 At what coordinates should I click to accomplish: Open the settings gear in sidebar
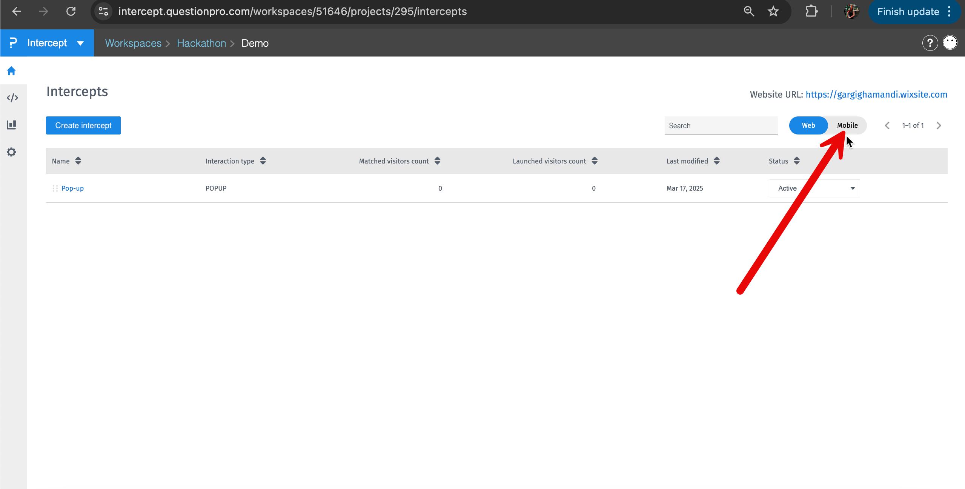(x=11, y=152)
